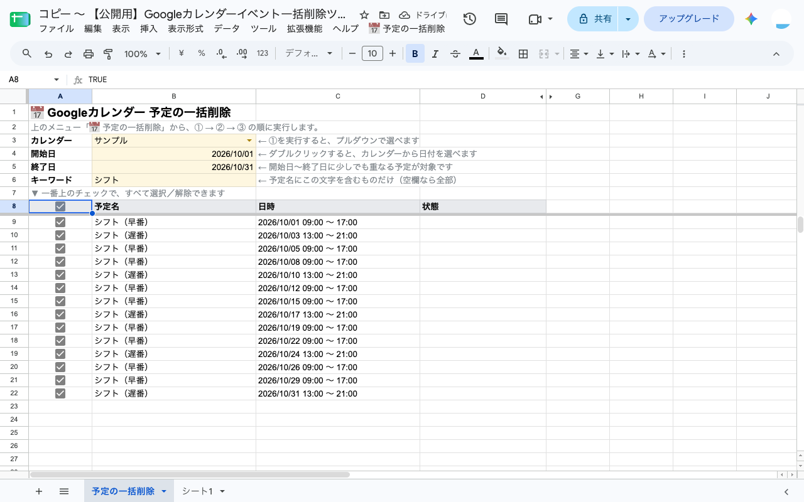This screenshot has height=502, width=804.
Task: Click the font size field
Action: click(x=372, y=54)
